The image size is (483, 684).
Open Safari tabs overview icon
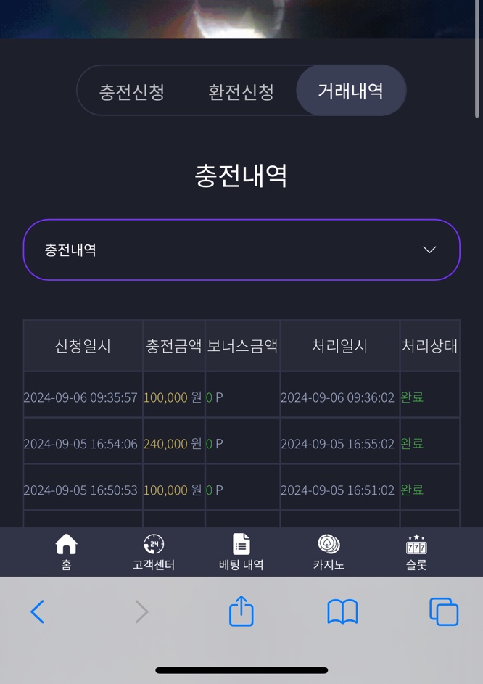coord(444,611)
